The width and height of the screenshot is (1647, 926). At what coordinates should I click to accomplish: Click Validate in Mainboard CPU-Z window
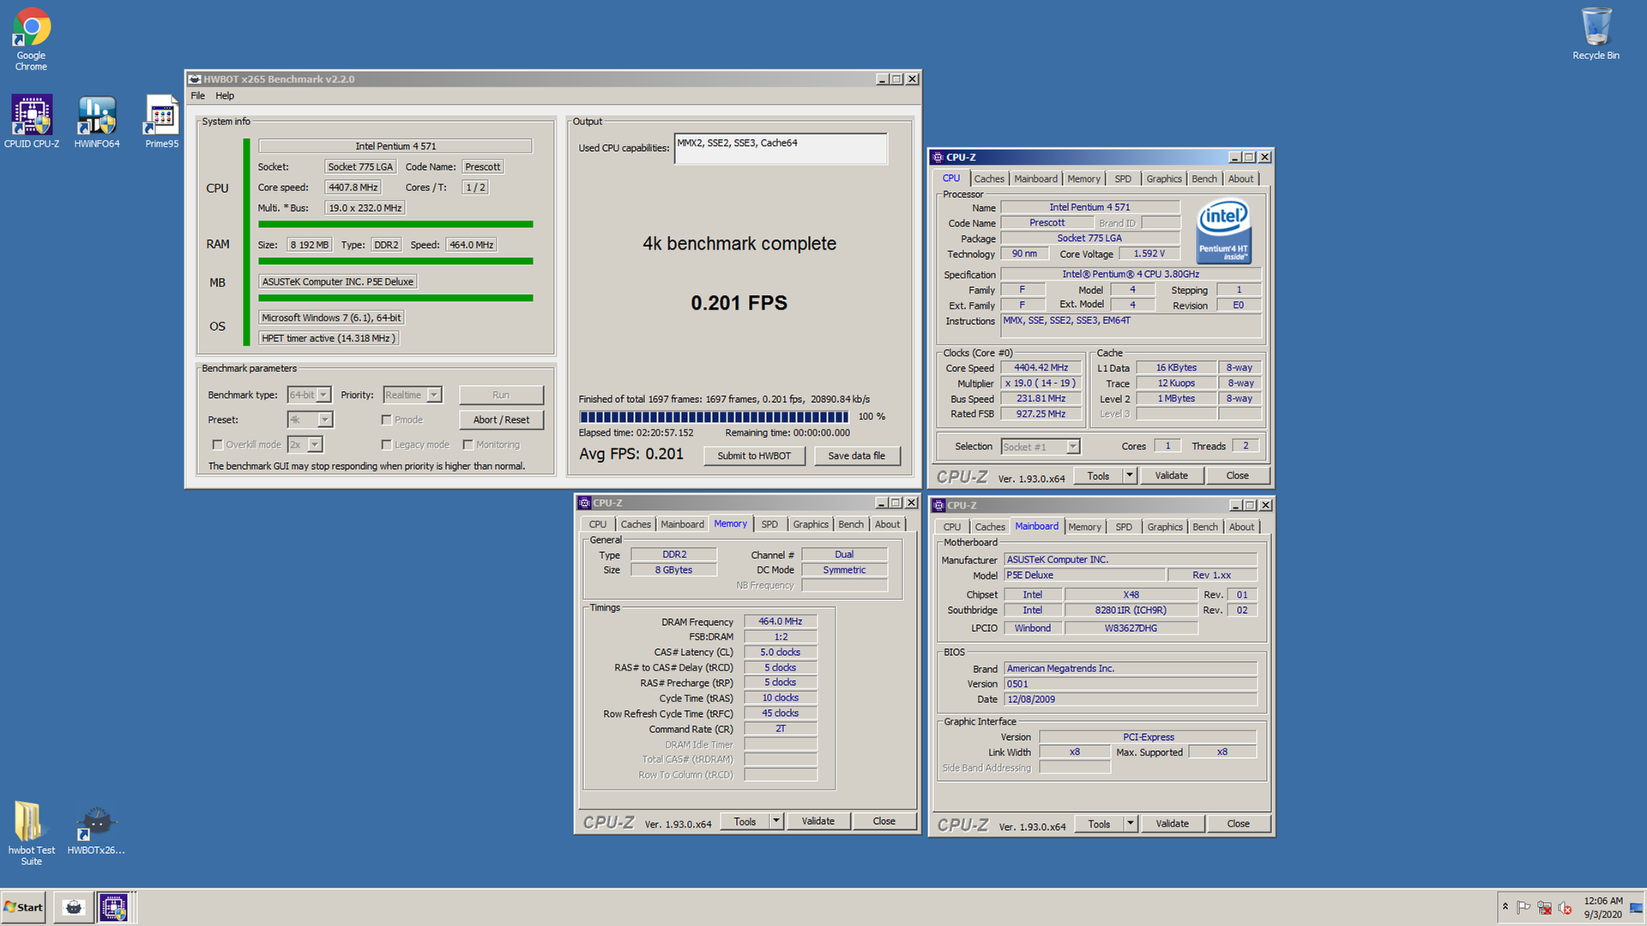[x=1172, y=823]
